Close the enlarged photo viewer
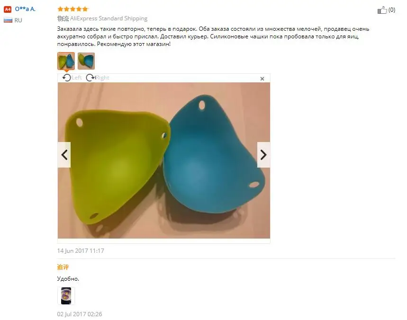Viewport: 407px width, 320px height. pyautogui.click(x=262, y=79)
